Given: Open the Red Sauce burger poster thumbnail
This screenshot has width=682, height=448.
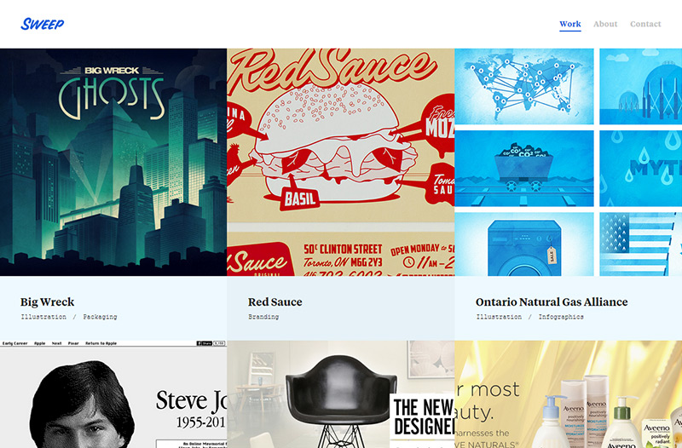Looking at the screenshot, I should coord(340,162).
